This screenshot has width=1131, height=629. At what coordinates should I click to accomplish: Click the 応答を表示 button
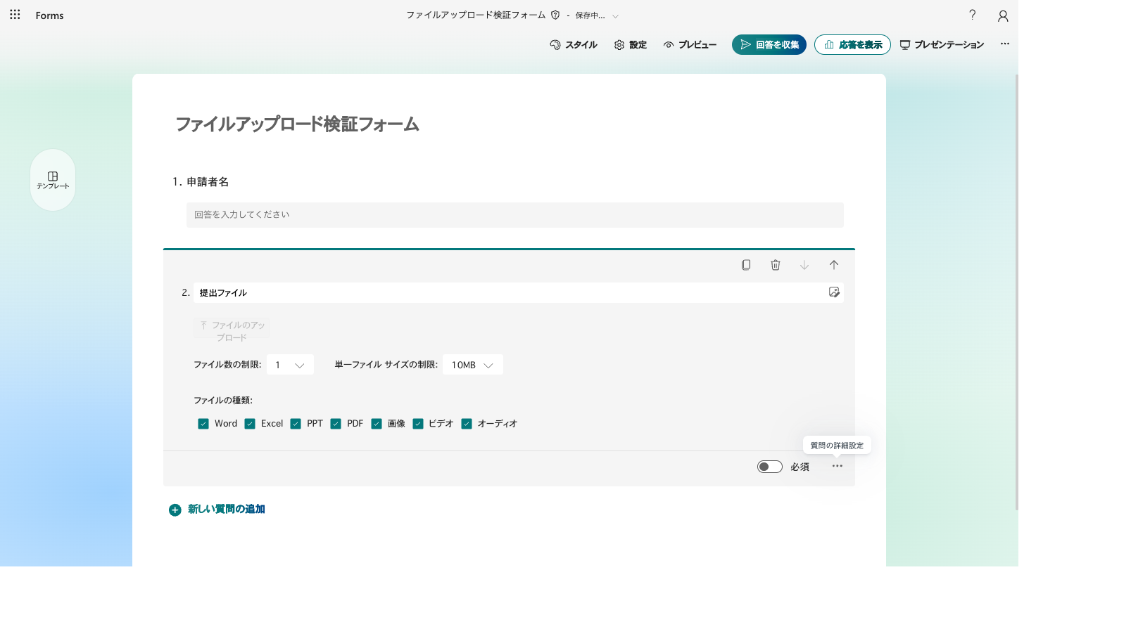click(852, 44)
